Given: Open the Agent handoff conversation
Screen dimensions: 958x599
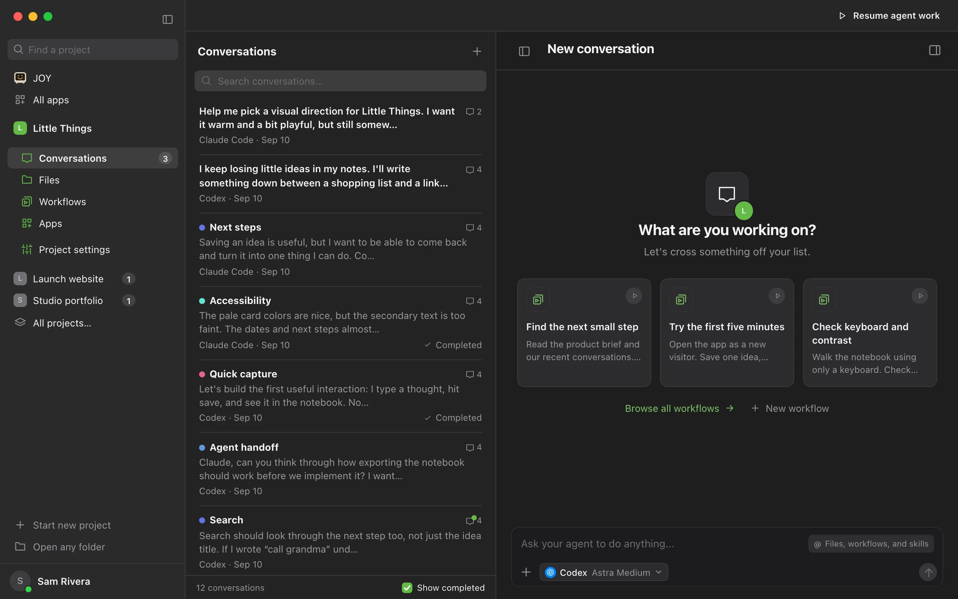Looking at the screenshot, I should pos(340,469).
